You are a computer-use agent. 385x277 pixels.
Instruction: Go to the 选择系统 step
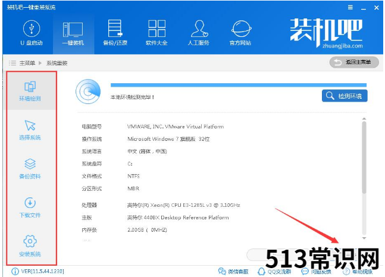[30, 130]
